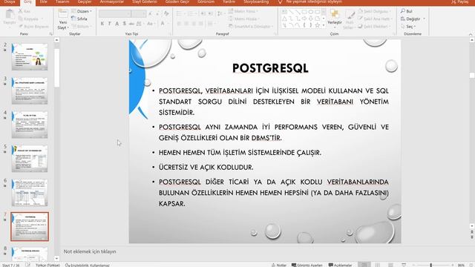Switch to the Geçişler tab
Viewport: 475px width, 267px height.
85,1
